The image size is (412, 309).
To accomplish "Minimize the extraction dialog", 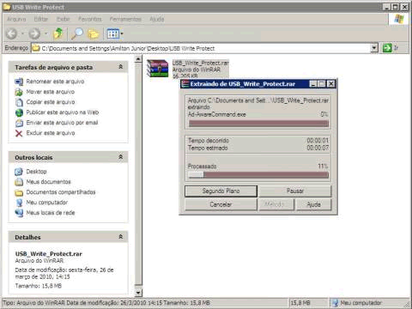I will click(x=313, y=84).
